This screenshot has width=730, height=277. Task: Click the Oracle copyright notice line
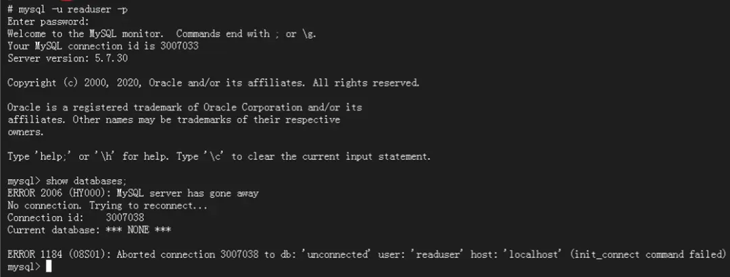[x=213, y=83]
